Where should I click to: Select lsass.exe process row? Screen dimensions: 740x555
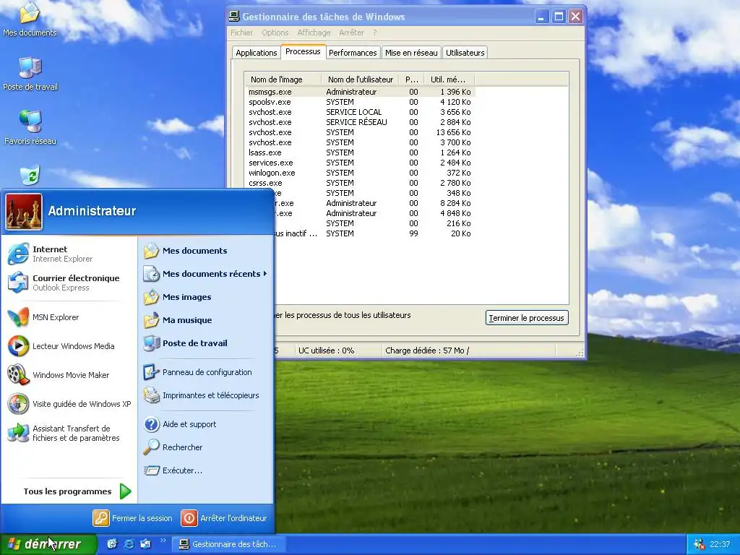(x=361, y=152)
